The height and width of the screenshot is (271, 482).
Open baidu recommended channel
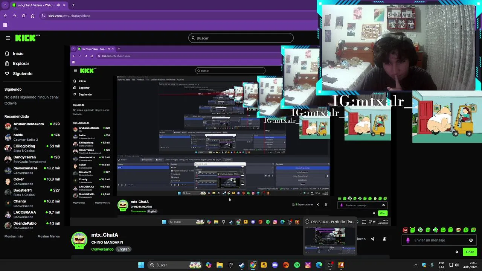tap(32, 137)
